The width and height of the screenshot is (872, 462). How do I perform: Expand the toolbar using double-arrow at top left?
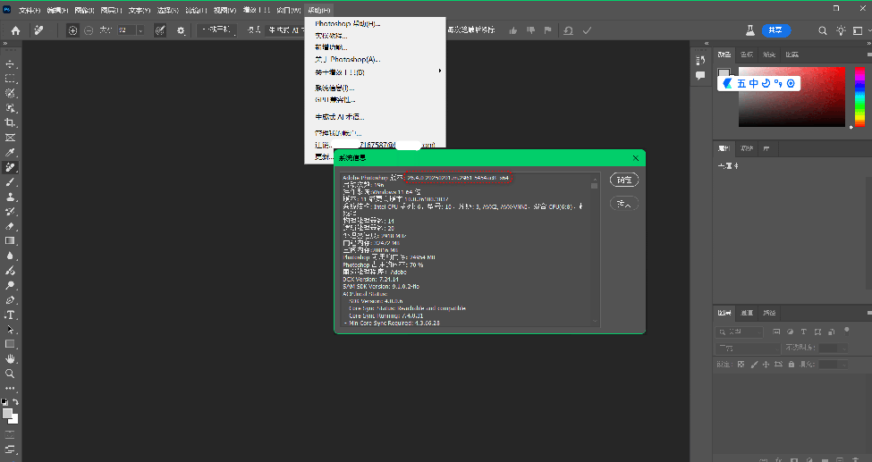pos(5,44)
